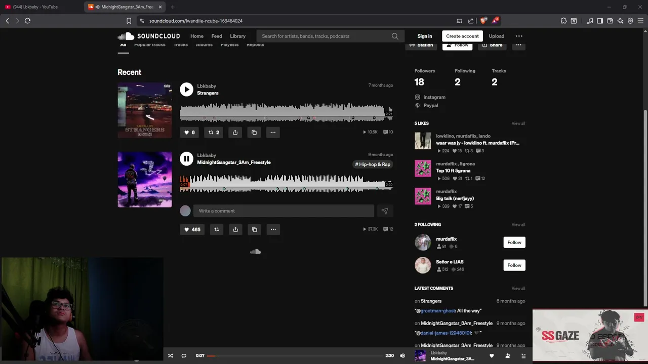Click Create account button

pyautogui.click(x=462, y=36)
